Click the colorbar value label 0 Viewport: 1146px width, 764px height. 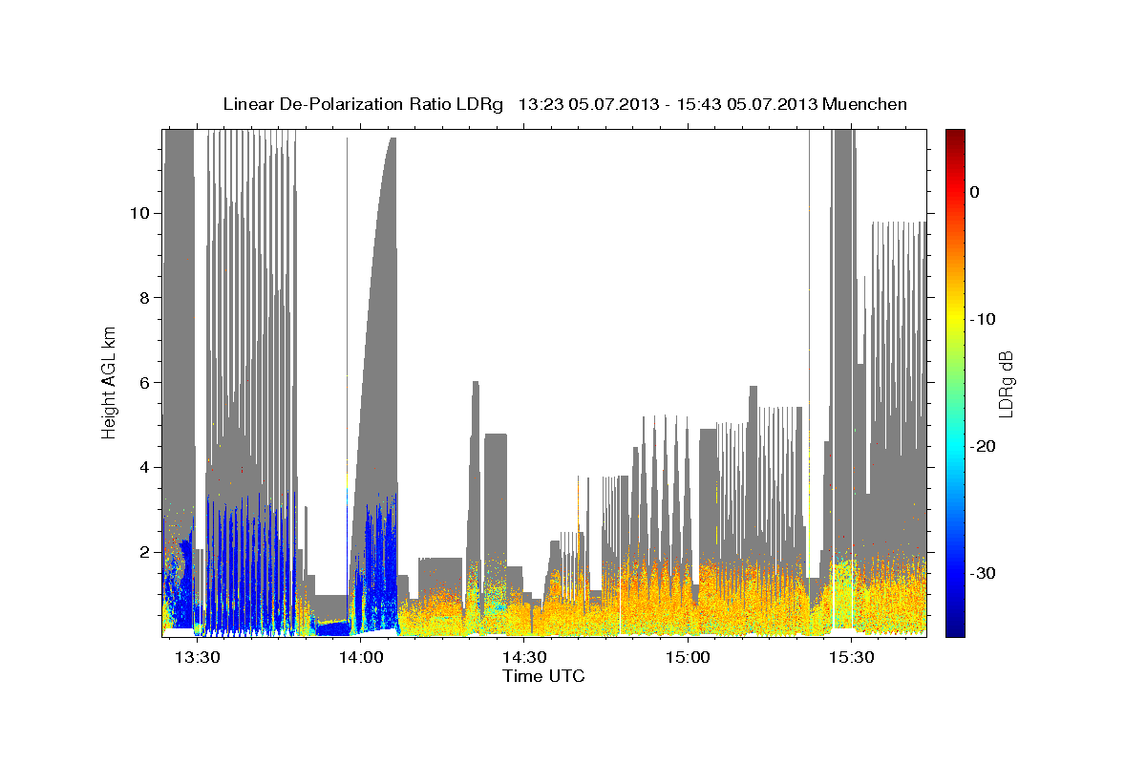click(975, 192)
